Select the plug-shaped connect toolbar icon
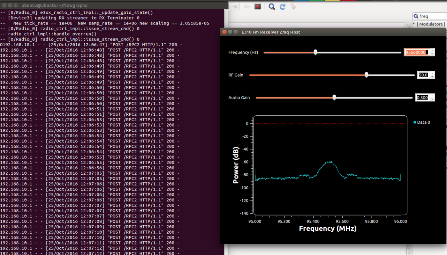The image size is (447, 255). [235, 6]
